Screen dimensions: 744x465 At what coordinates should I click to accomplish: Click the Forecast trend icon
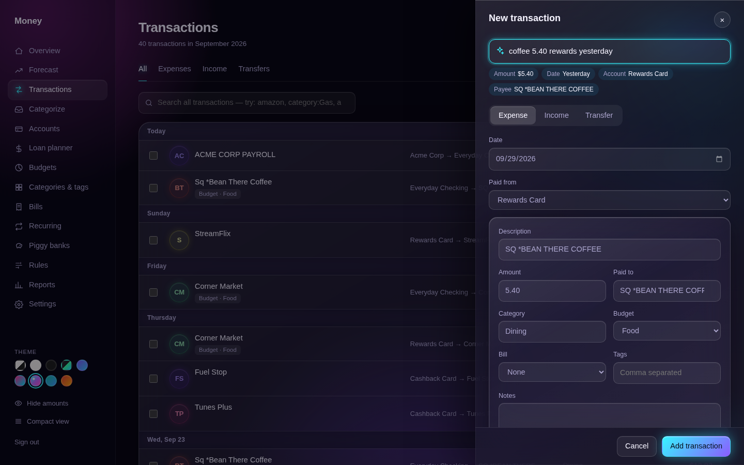pyautogui.click(x=19, y=70)
